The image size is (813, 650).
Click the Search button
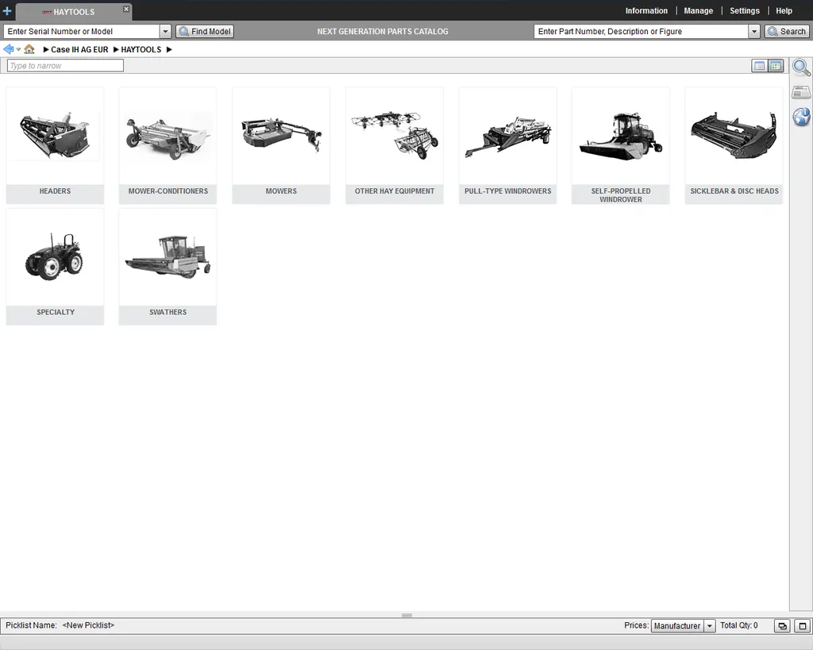pos(787,31)
